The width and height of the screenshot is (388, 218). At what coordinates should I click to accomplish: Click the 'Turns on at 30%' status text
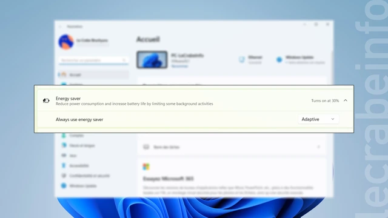coord(325,101)
